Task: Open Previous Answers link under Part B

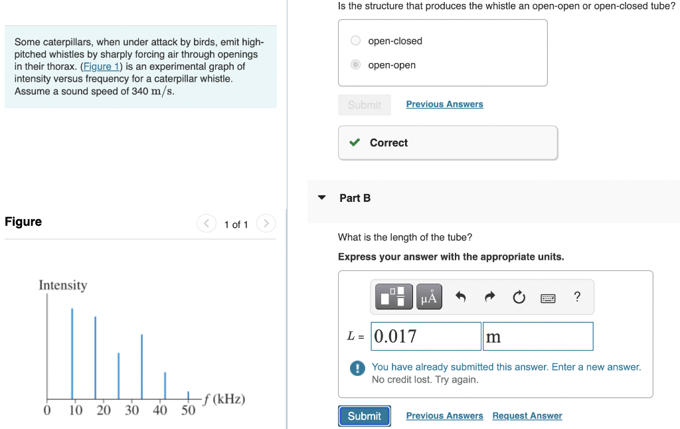Action: (x=444, y=416)
